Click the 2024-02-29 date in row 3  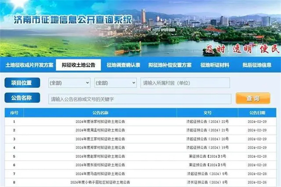point(257,139)
